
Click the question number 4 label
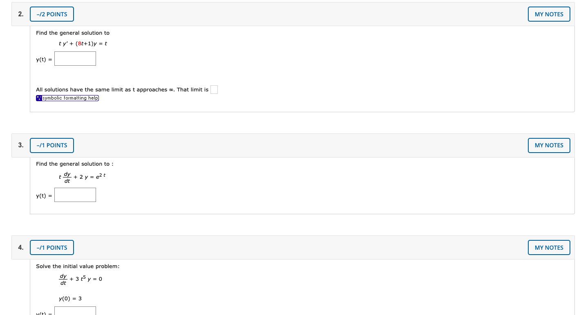[21, 247]
